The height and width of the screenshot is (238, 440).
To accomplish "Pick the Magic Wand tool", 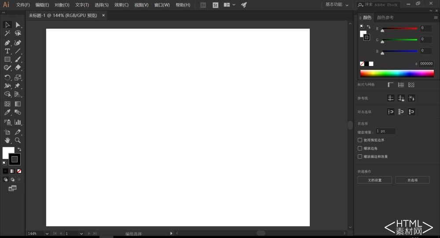I will click(x=7, y=33).
